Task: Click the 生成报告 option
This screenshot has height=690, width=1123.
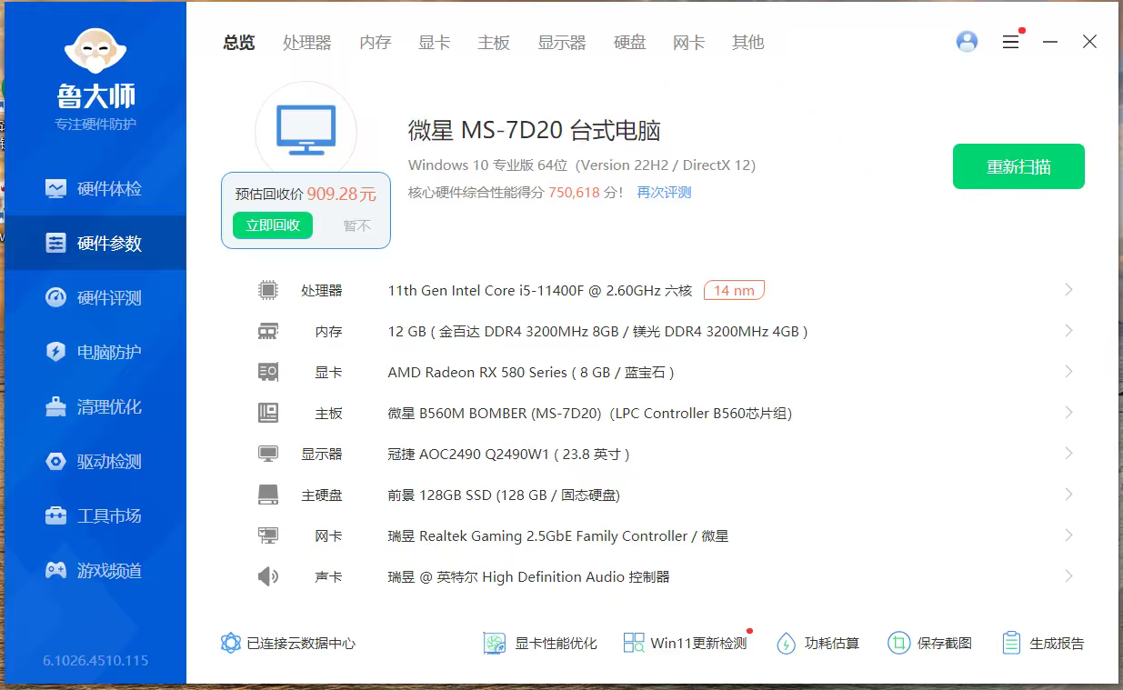Action: point(1043,644)
